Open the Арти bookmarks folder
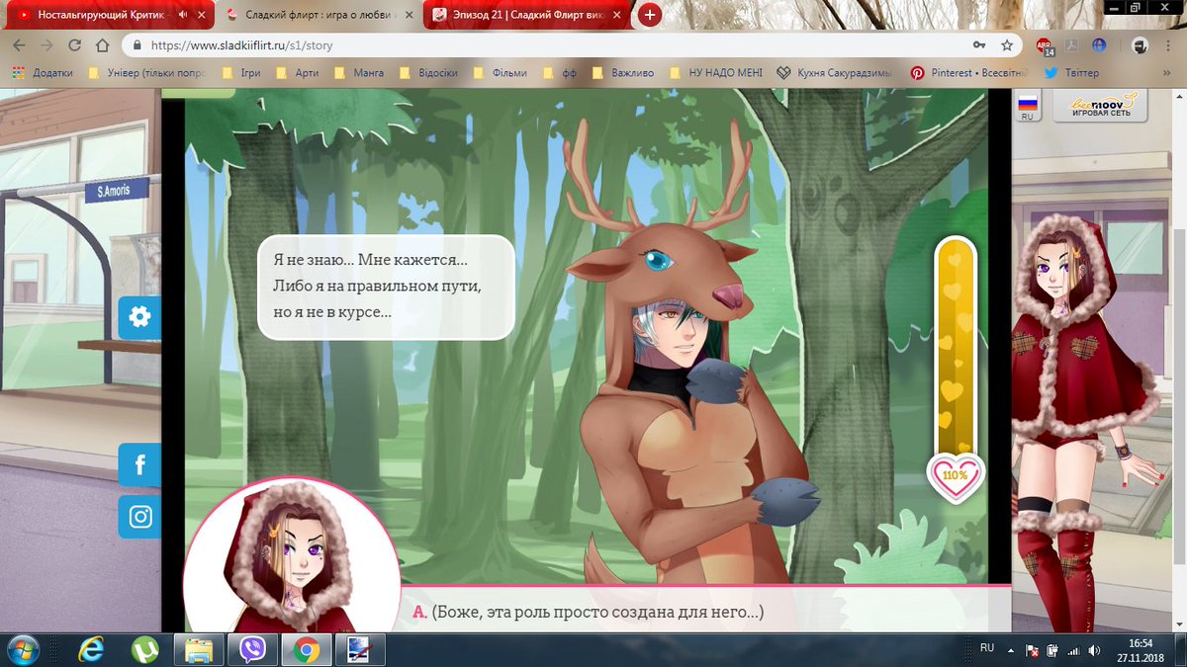Screen dimensions: 1187x667 coord(296,73)
